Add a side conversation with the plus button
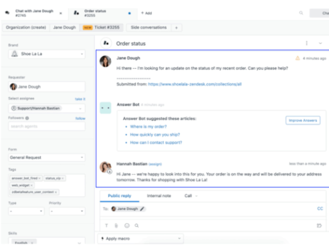 176,28
